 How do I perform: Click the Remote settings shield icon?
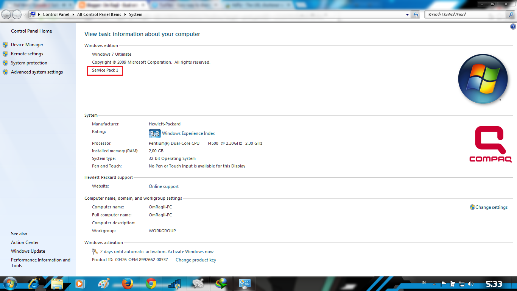pyautogui.click(x=5, y=54)
